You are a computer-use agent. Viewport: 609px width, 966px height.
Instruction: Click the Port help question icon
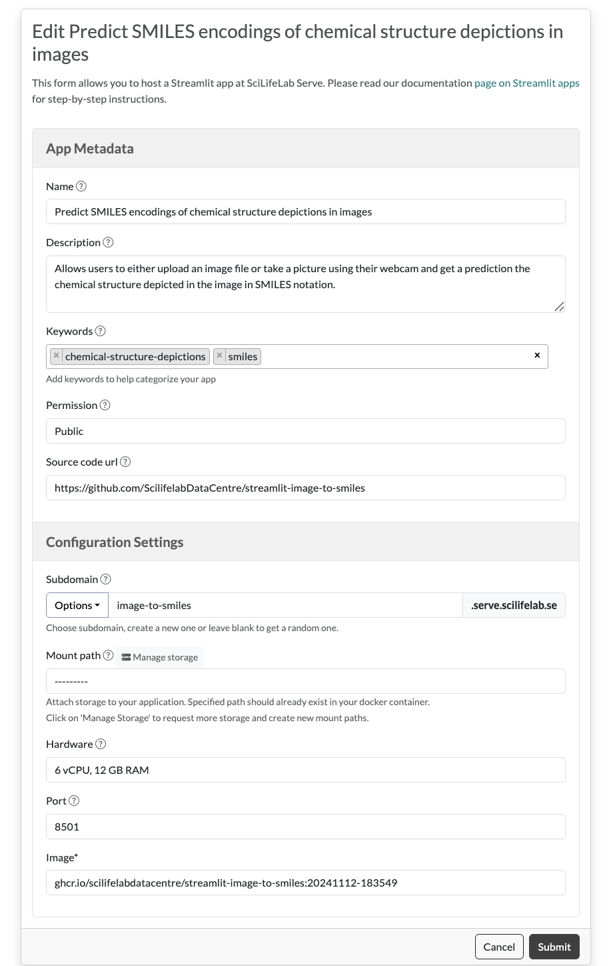click(x=74, y=801)
